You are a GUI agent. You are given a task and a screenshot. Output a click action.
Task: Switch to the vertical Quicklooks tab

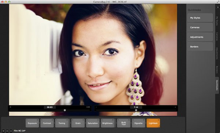[x=217, y=85]
